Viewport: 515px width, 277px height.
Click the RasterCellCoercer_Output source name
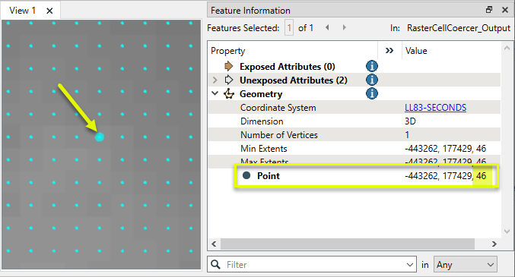(459, 28)
